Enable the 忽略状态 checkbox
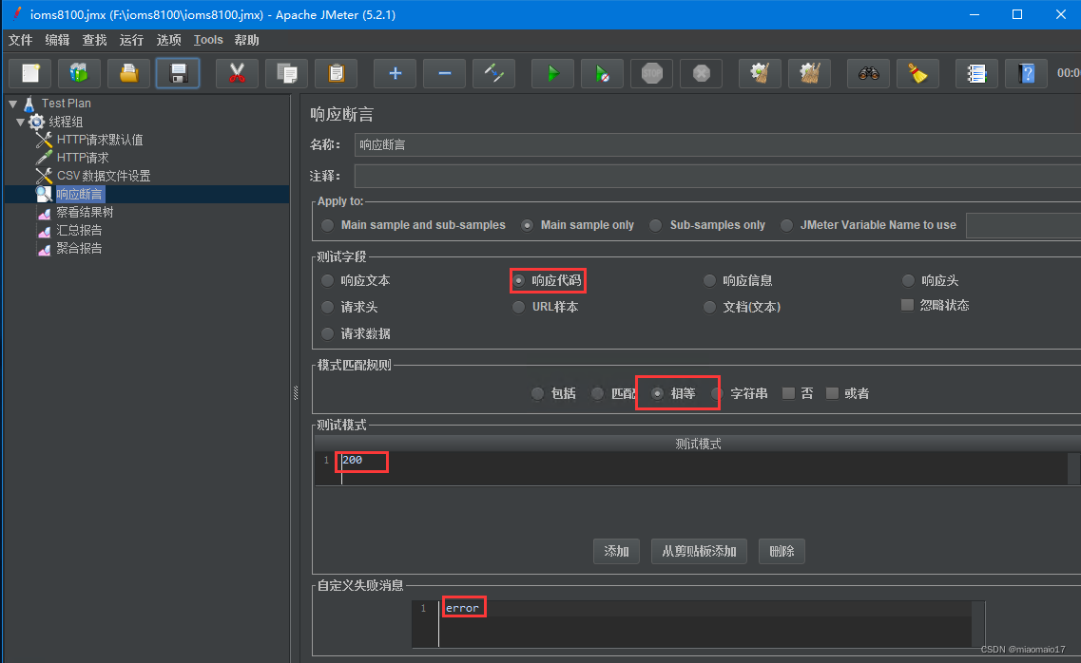The image size is (1081, 663). [908, 305]
